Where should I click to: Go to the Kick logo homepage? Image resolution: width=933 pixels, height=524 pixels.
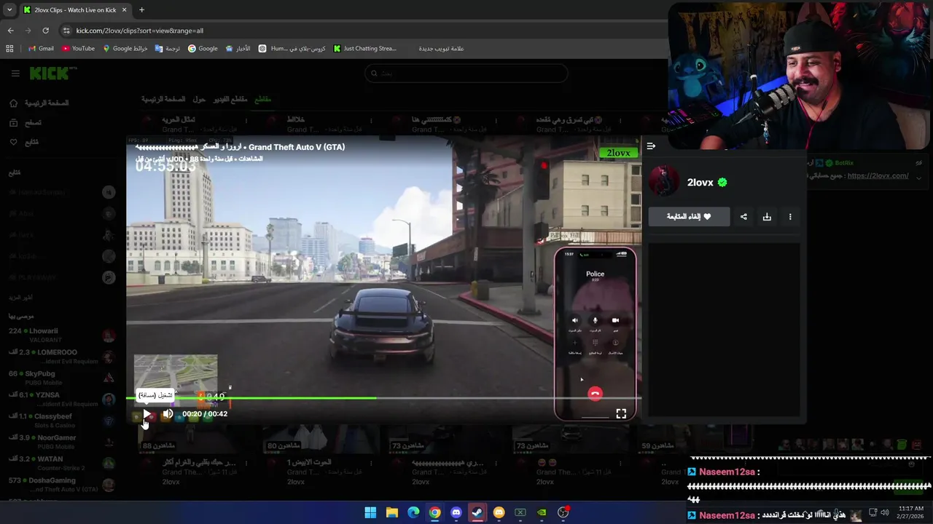point(52,73)
